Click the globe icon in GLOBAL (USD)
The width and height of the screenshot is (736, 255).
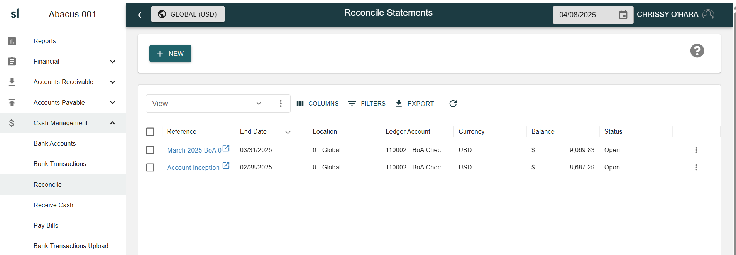click(x=162, y=14)
